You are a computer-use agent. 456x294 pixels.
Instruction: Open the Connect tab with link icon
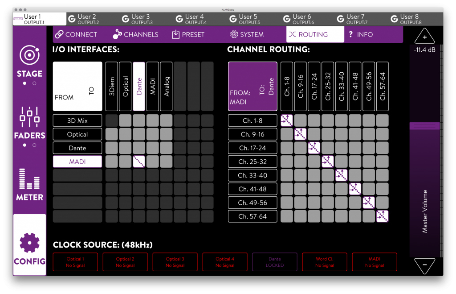pyautogui.click(x=76, y=34)
